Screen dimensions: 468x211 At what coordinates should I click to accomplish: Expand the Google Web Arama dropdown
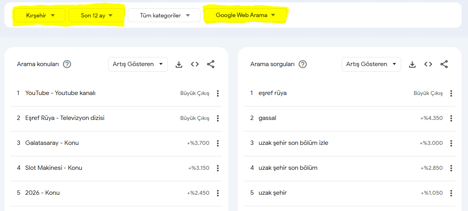point(245,15)
